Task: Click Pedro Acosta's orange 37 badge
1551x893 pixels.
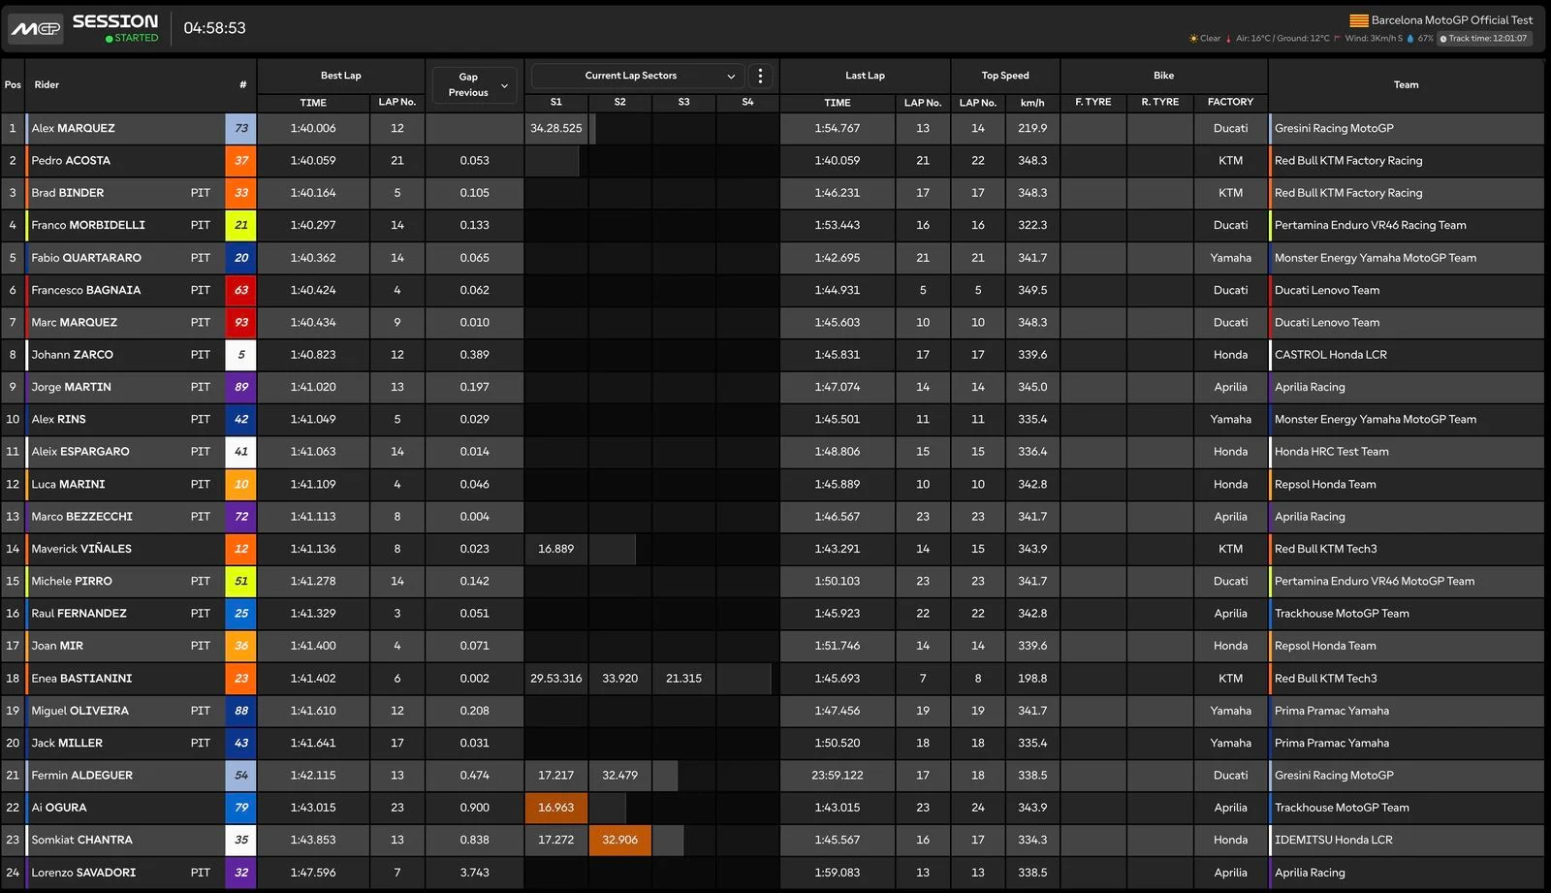Action: [240, 160]
